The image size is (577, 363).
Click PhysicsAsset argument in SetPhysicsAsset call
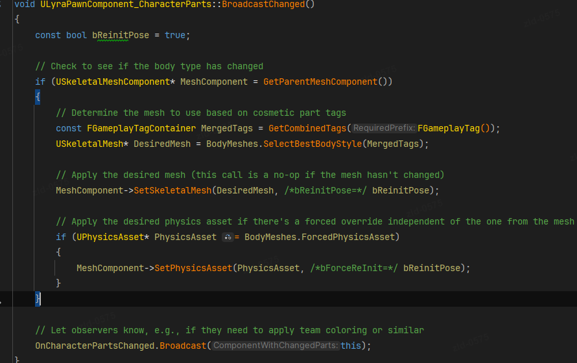(x=268, y=269)
